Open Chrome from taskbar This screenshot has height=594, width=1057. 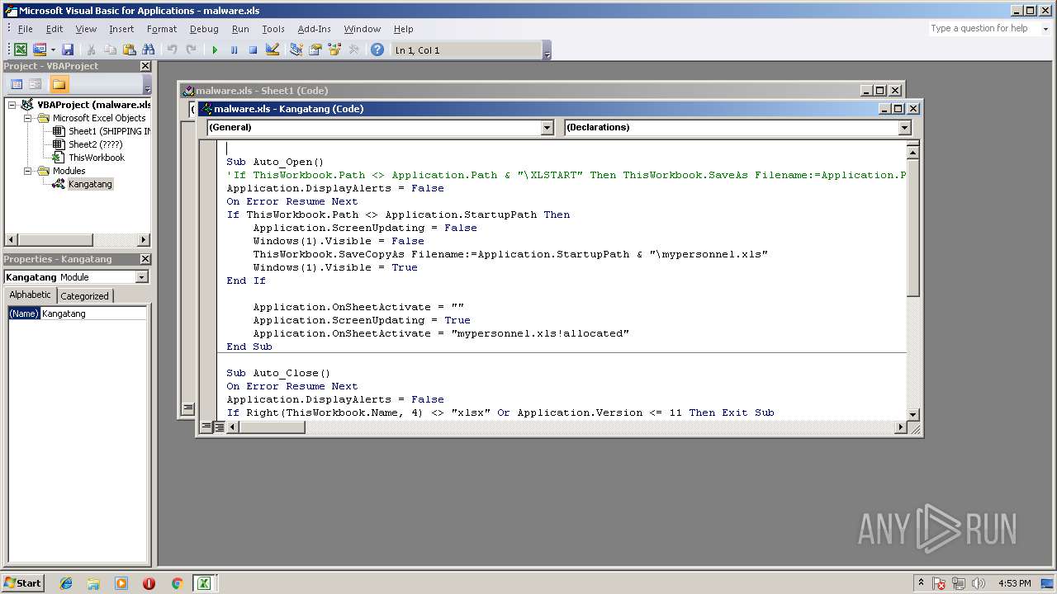coord(176,583)
